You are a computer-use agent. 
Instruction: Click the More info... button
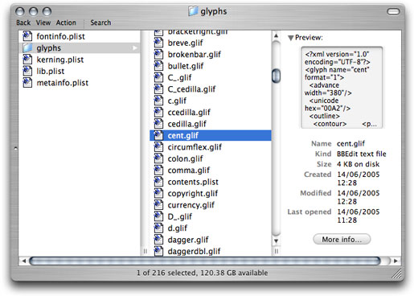[x=342, y=239]
